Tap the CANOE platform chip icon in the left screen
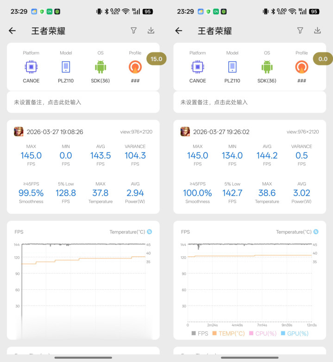333x362 pixels. (31, 67)
